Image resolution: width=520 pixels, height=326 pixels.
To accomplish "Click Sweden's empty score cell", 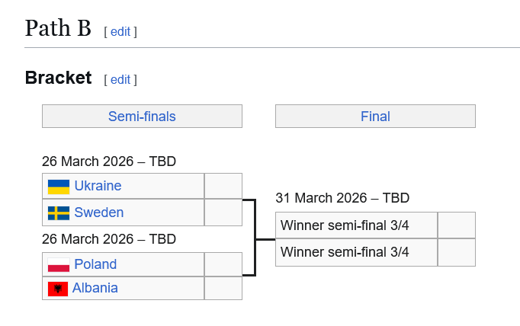I will (x=223, y=213).
